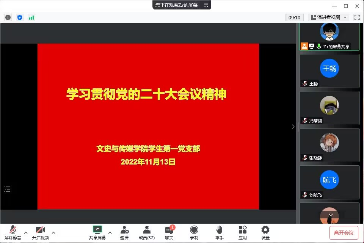The height and width of the screenshot is (243, 364).
Task: Start recording with 录制 button
Action: click(194, 232)
